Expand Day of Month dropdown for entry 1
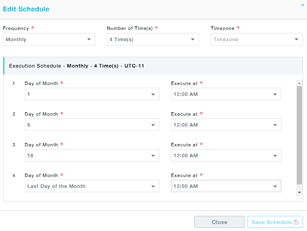The height and width of the screenshot is (231, 307). (x=92, y=94)
